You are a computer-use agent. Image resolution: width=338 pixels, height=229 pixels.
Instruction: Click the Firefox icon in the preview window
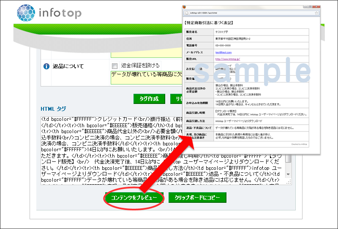coord(184,7)
